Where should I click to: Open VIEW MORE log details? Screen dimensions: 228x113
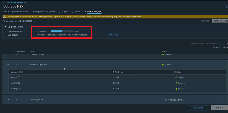click(113, 35)
